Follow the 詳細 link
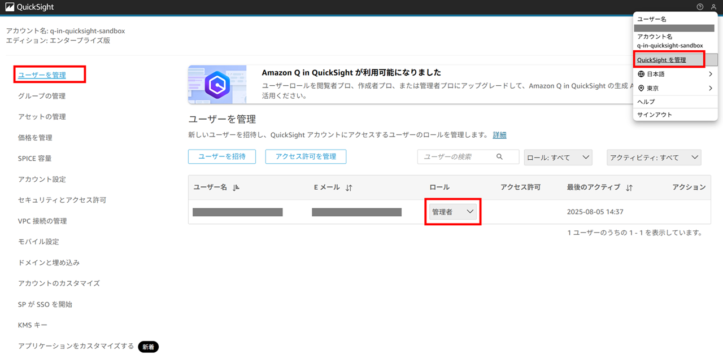 [499, 135]
